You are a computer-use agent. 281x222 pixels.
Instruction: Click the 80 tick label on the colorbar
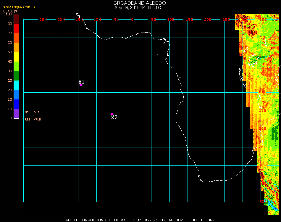10,24
